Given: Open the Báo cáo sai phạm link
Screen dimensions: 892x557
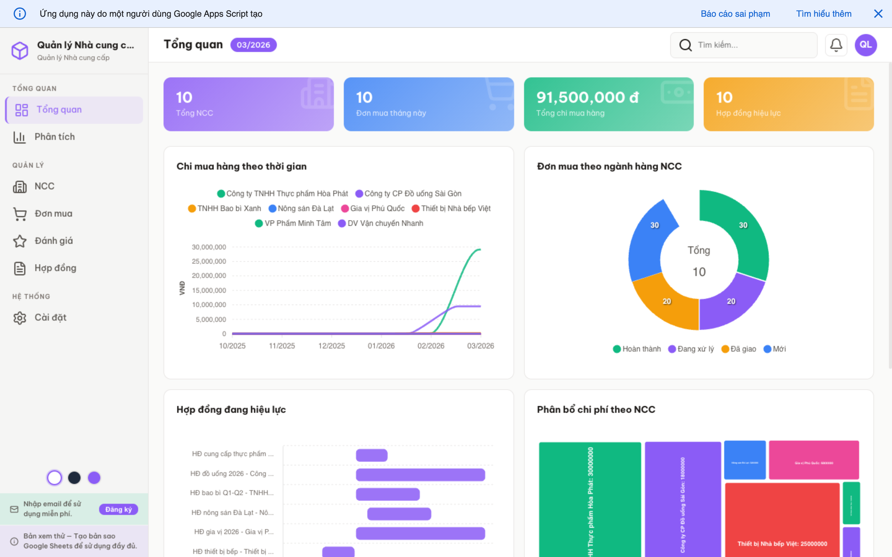Looking at the screenshot, I should 735,14.
